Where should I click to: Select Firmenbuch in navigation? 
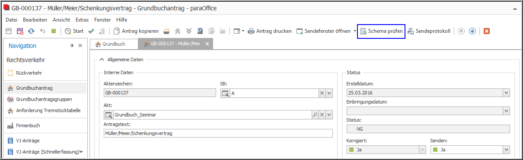(x=28, y=125)
